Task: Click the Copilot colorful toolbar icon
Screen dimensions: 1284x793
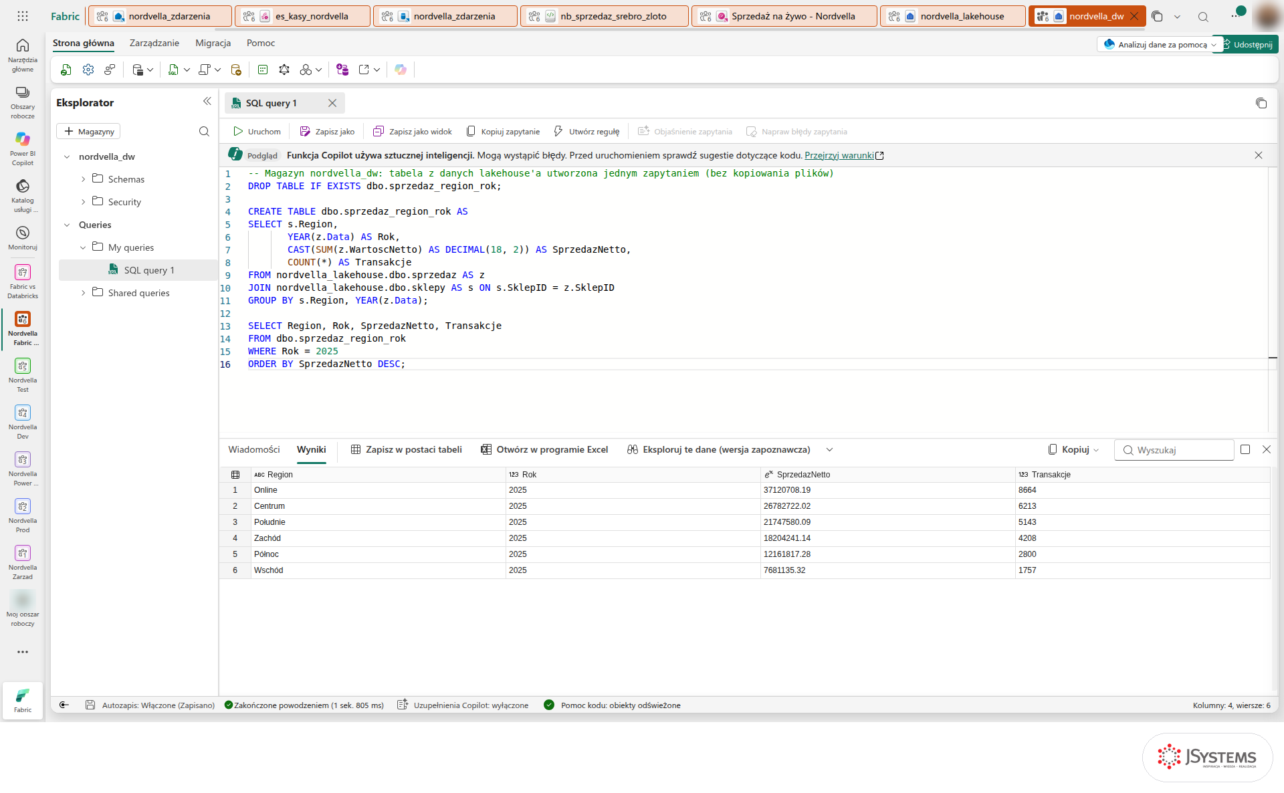Action: (401, 70)
